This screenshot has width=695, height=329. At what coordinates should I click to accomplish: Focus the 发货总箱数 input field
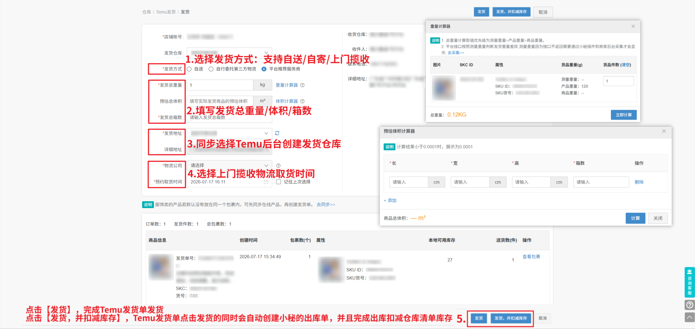click(229, 117)
